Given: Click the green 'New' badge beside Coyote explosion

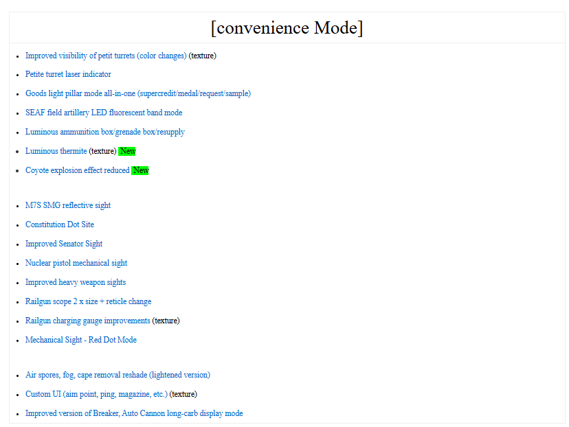Looking at the screenshot, I should pos(140,170).
